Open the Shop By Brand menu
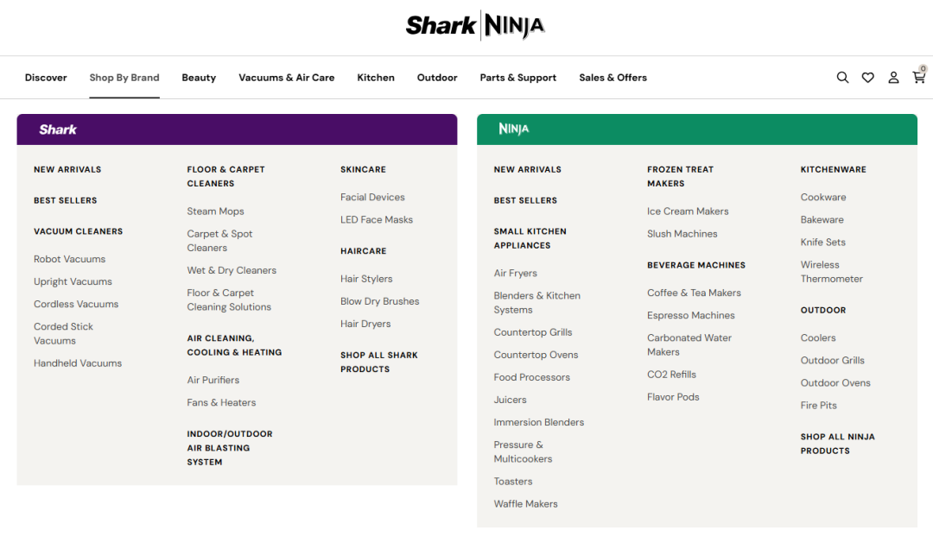Screen dimensions: 933x536 pyautogui.click(x=124, y=78)
